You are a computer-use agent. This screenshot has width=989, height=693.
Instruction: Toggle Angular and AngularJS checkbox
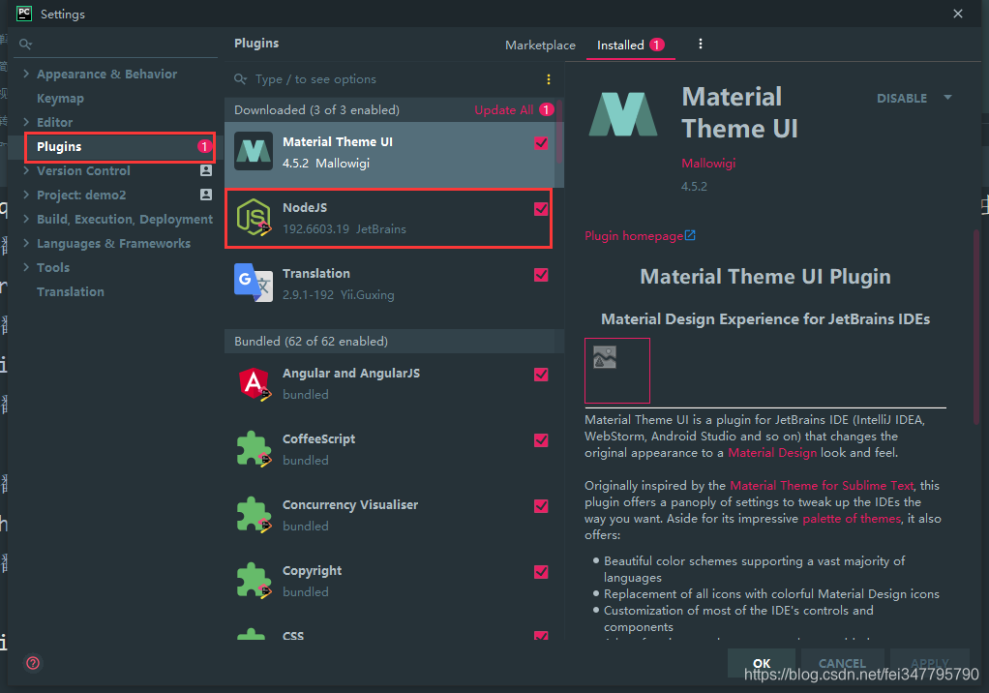541,375
